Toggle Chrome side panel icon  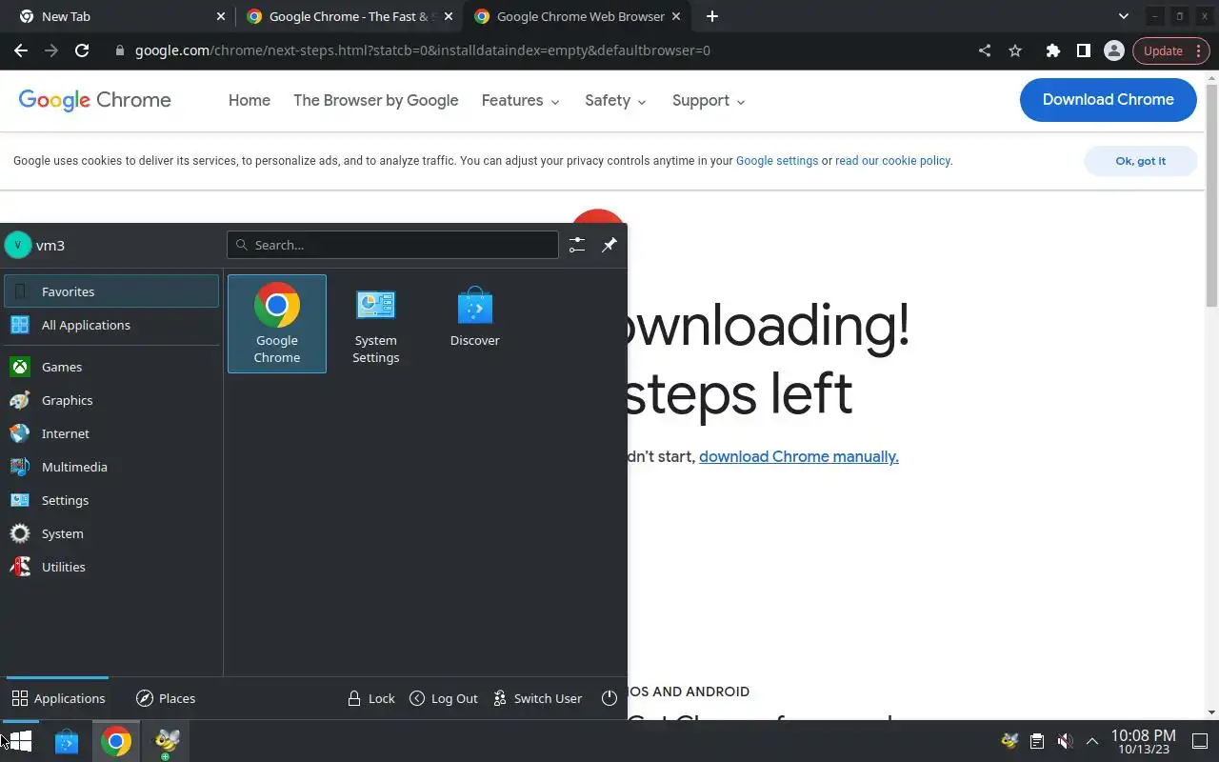1083,50
